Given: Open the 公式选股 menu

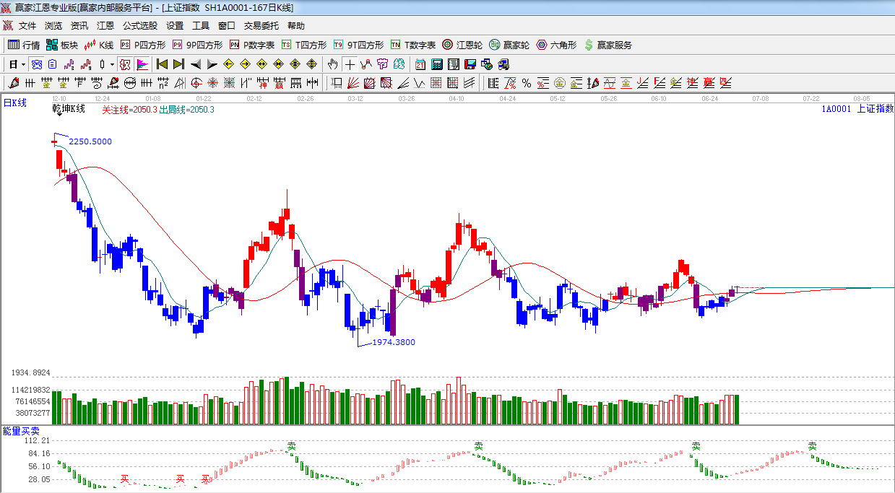Looking at the screenshot, I should [x=139, y=26].
